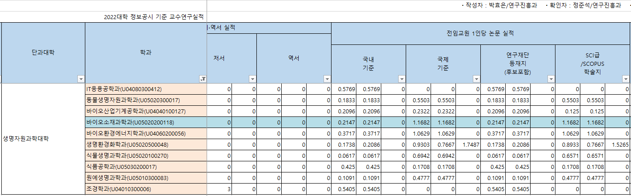Open the SCI급/SCOPUS 학술지 filter dropdown
The width and height of the screenshot is (631, 196).
pos(626,79)
